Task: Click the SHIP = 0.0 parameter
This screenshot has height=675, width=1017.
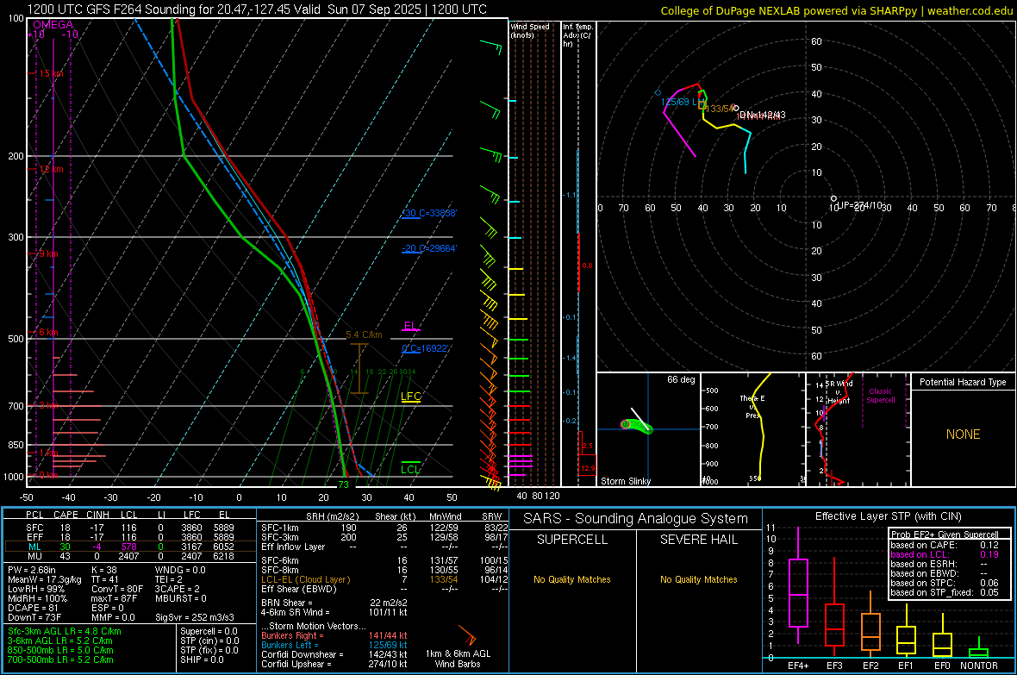Action: tap(202, 659)
